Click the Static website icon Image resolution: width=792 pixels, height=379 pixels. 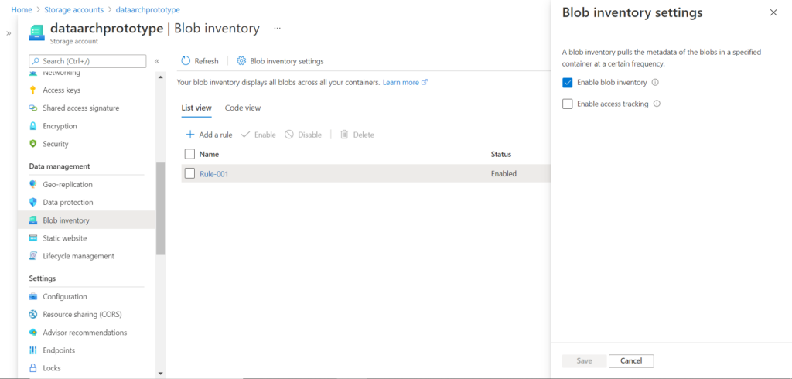[33, 238]
